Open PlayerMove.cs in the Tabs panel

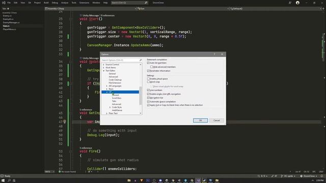pos(9,29)
